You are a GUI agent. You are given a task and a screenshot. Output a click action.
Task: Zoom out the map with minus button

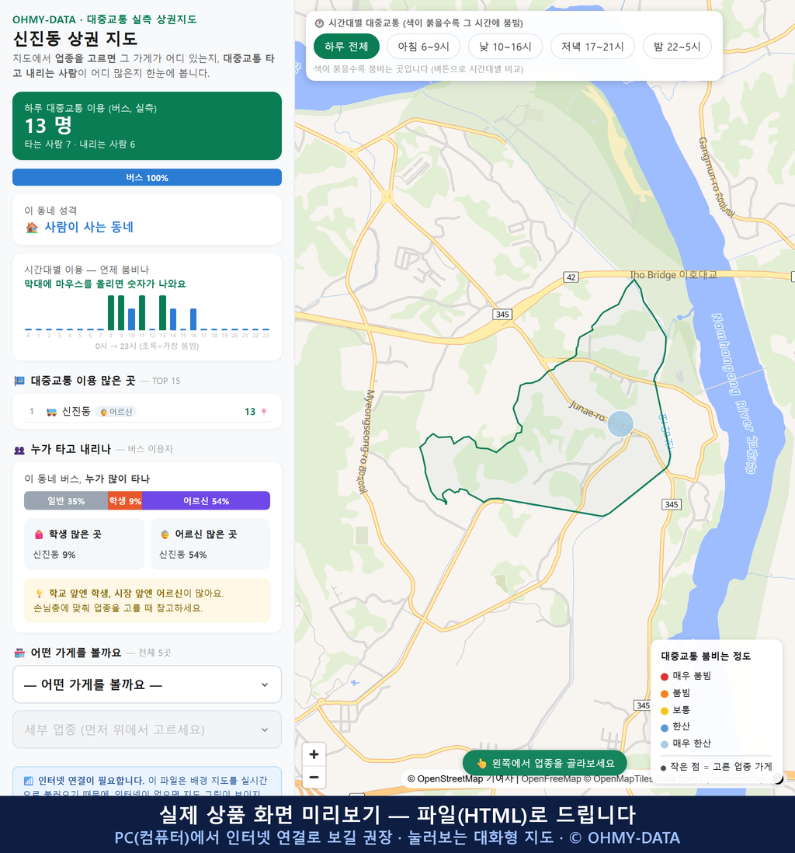click(x=314, y=777)
